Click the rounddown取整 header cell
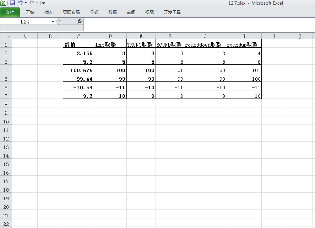This screenshot has height=228, width=315. click(205, 43)
